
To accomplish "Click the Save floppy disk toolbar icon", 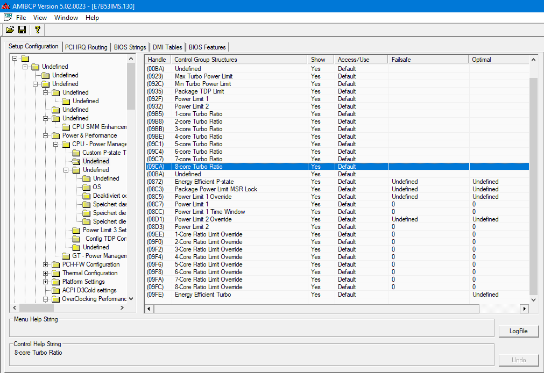I will click(22, 30).
